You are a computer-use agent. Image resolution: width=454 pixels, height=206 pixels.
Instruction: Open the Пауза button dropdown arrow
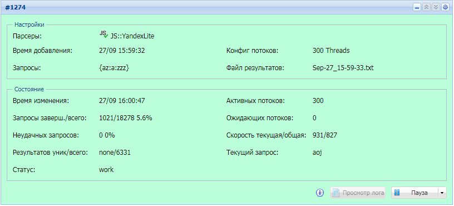click(x=442, y=193)
